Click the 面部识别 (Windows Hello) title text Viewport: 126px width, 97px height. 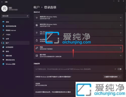pyautogui.click(x=48, y=17)
